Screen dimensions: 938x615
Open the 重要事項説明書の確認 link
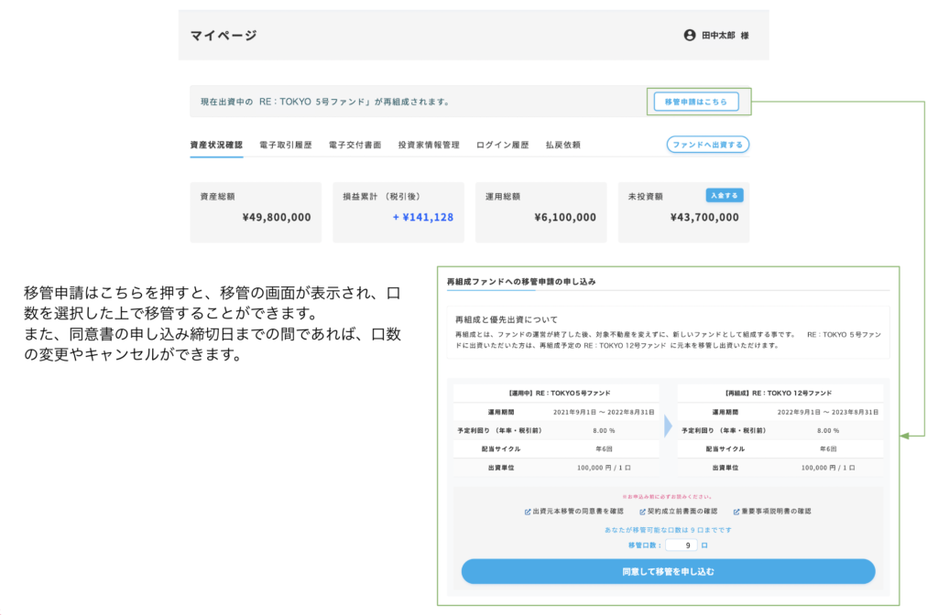pos(777,512)
